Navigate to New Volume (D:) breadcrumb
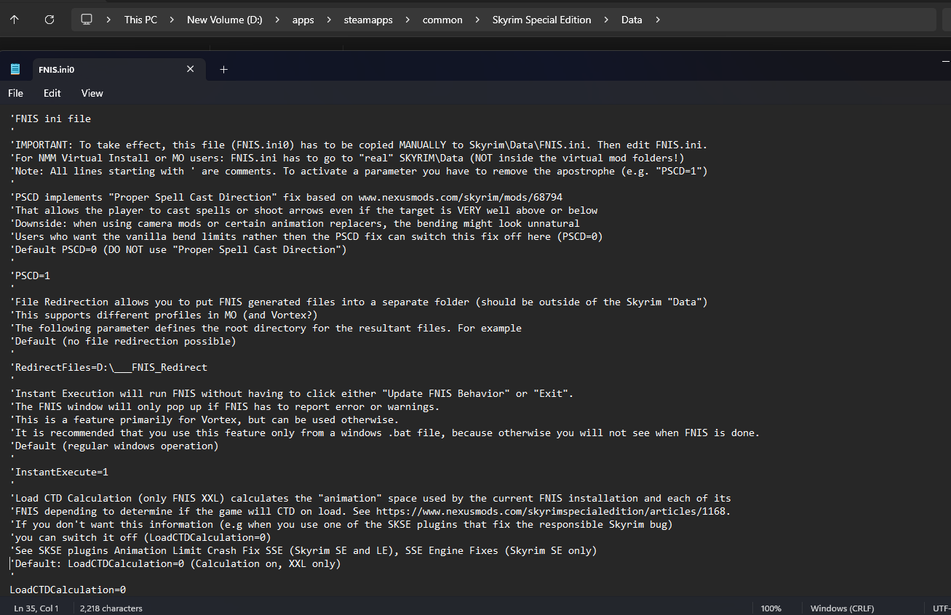Screen dimensions: 951x615 (224, 20)
